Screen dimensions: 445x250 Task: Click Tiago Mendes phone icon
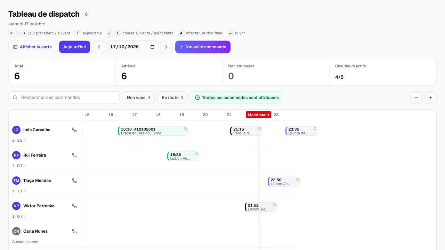[74, 181]
